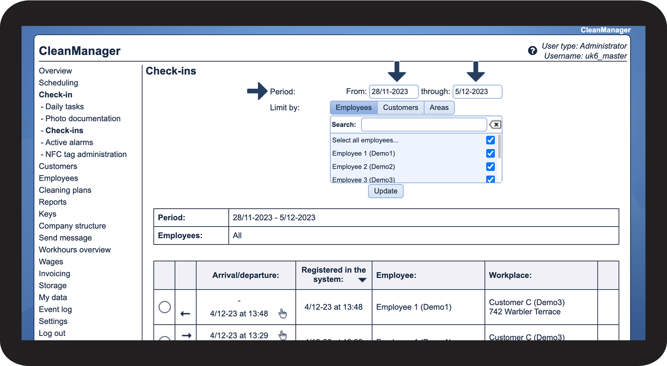This screenshot has height=366, width=667.
Task: Uncheck Employee 2 (Demo2) checkbox
Action: tap(490, 167)
